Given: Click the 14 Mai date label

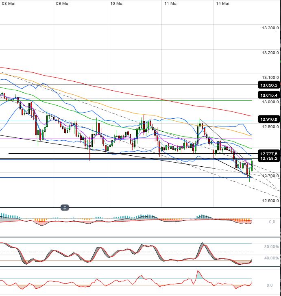Looking at the screenshot, I should tap(223, 3).
